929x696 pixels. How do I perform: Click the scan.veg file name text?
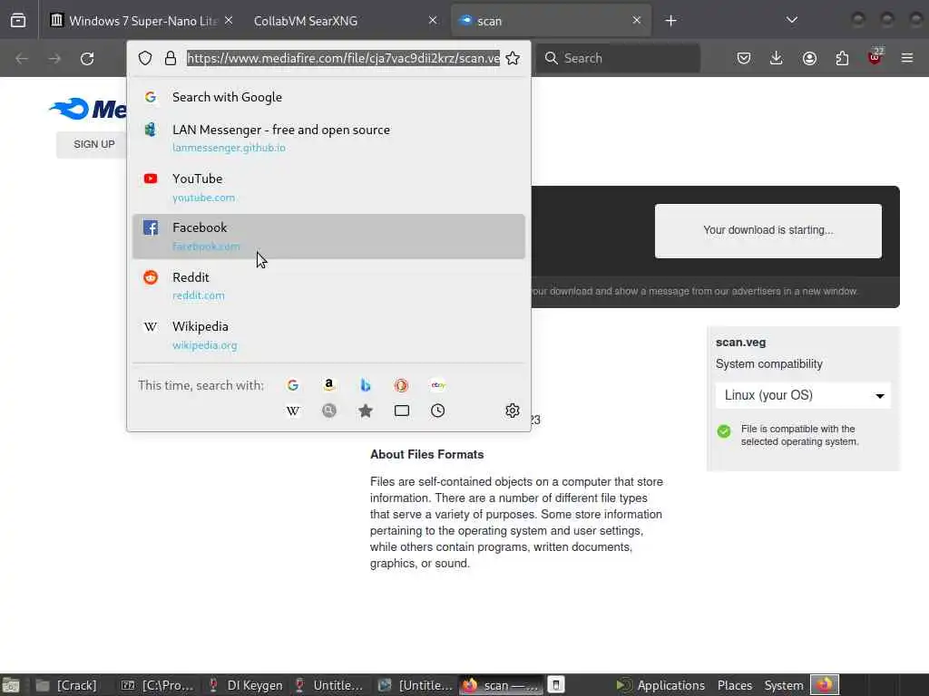pos(740,342)
